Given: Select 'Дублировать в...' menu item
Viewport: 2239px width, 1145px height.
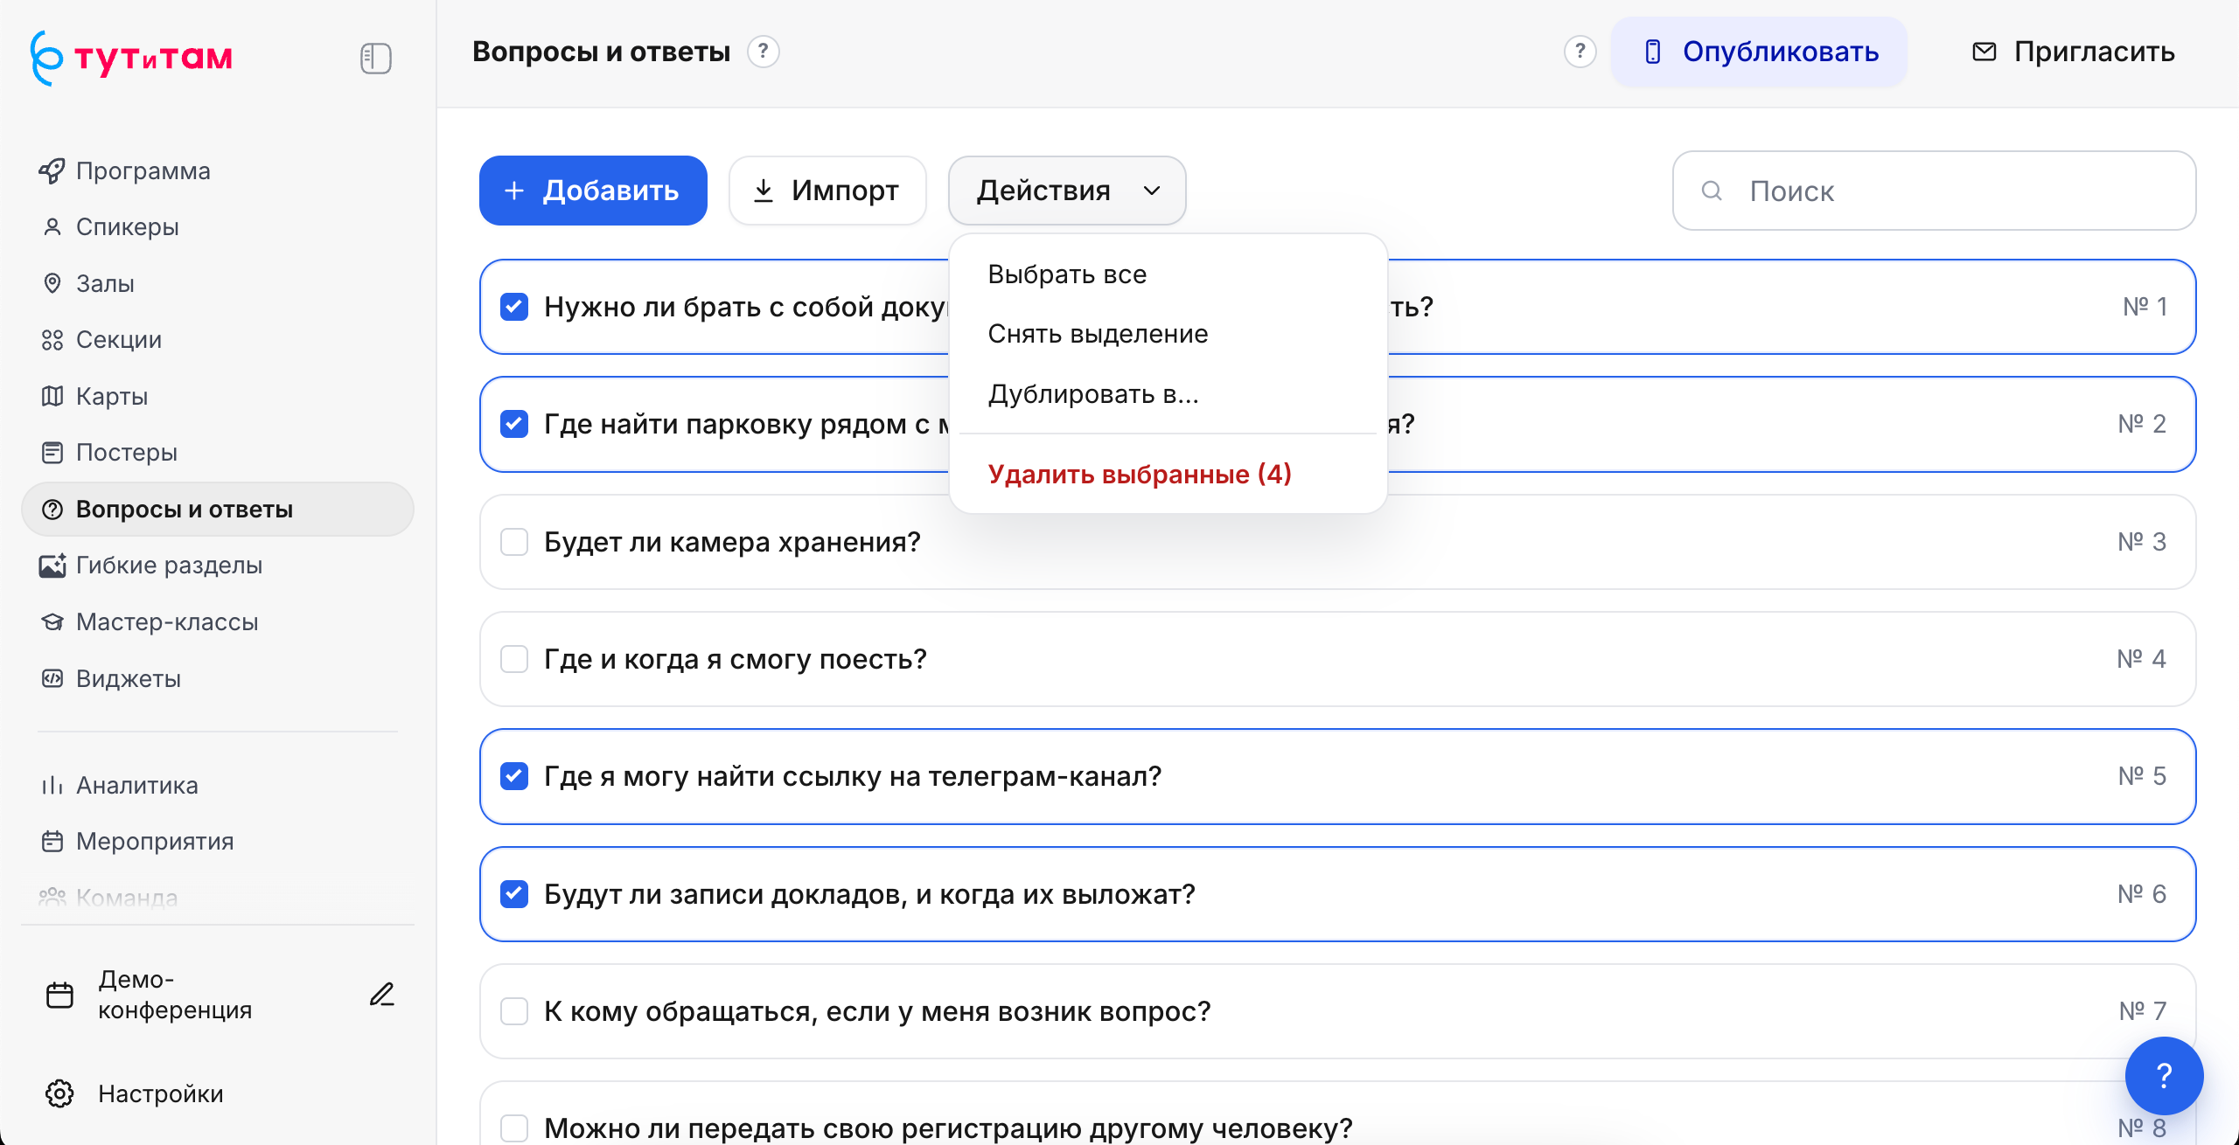Looking at the screenshot, I should [1168, 394].
